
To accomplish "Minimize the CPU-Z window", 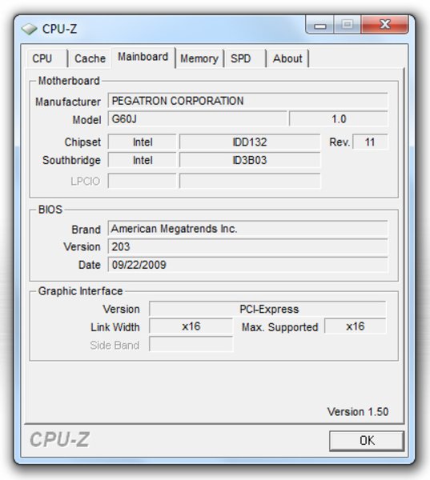I will point(319,25).
